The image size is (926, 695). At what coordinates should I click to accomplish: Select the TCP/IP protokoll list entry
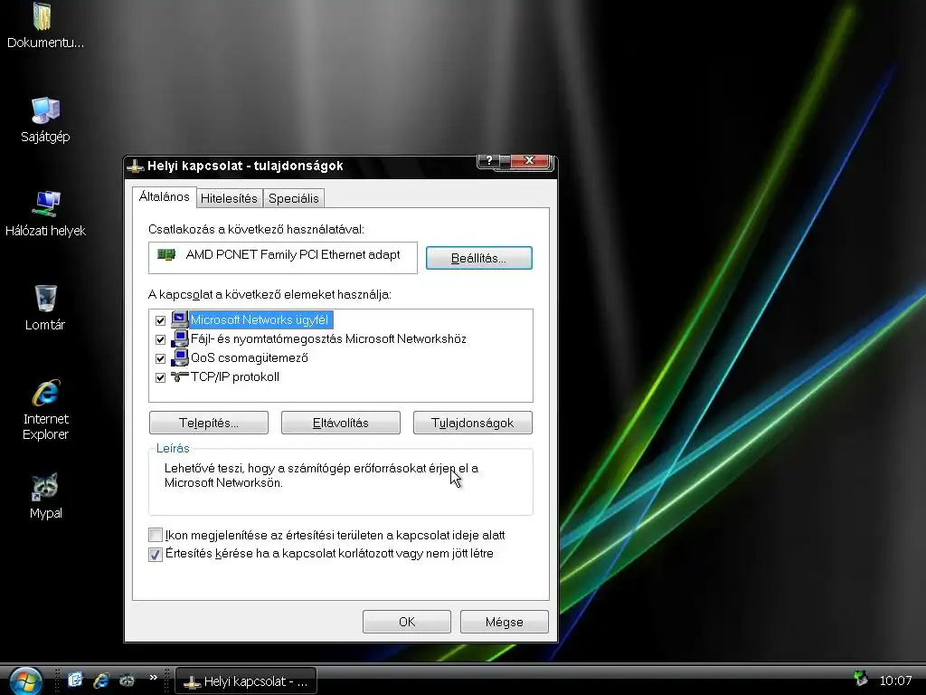tap(235, 376)
